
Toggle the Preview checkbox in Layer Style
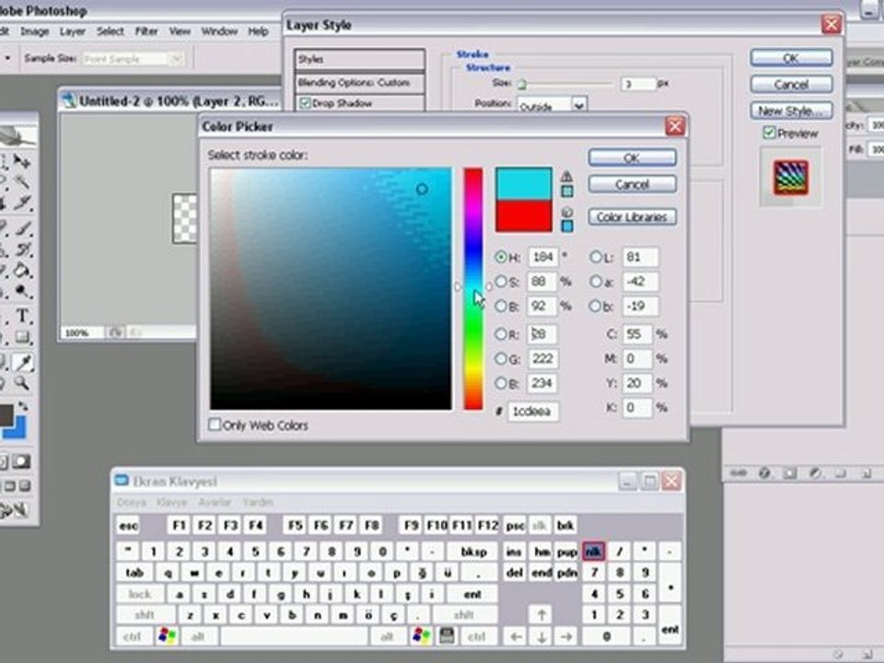768,133
